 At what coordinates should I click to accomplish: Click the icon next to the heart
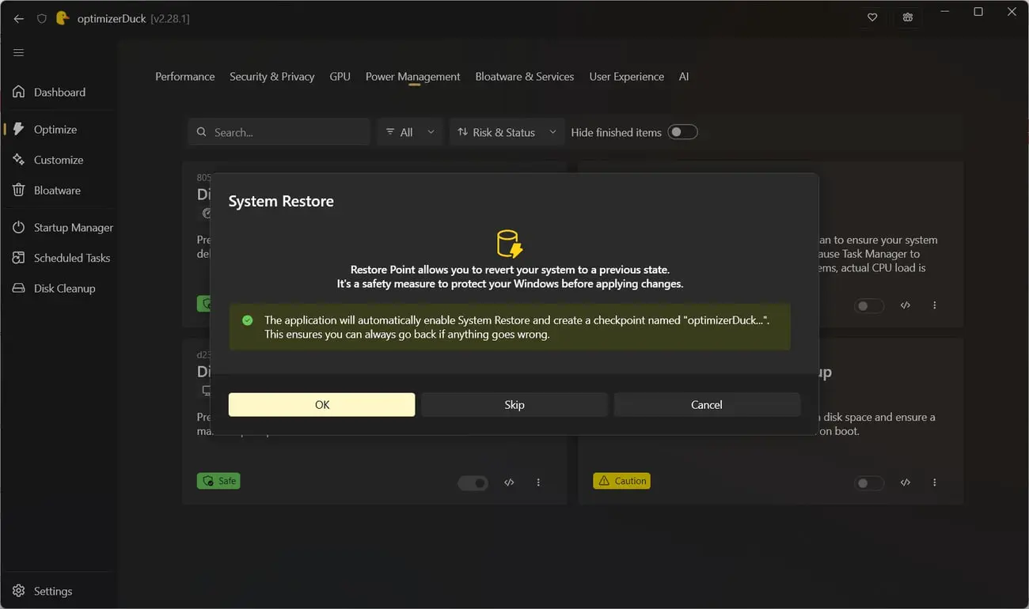pos(908,17)
